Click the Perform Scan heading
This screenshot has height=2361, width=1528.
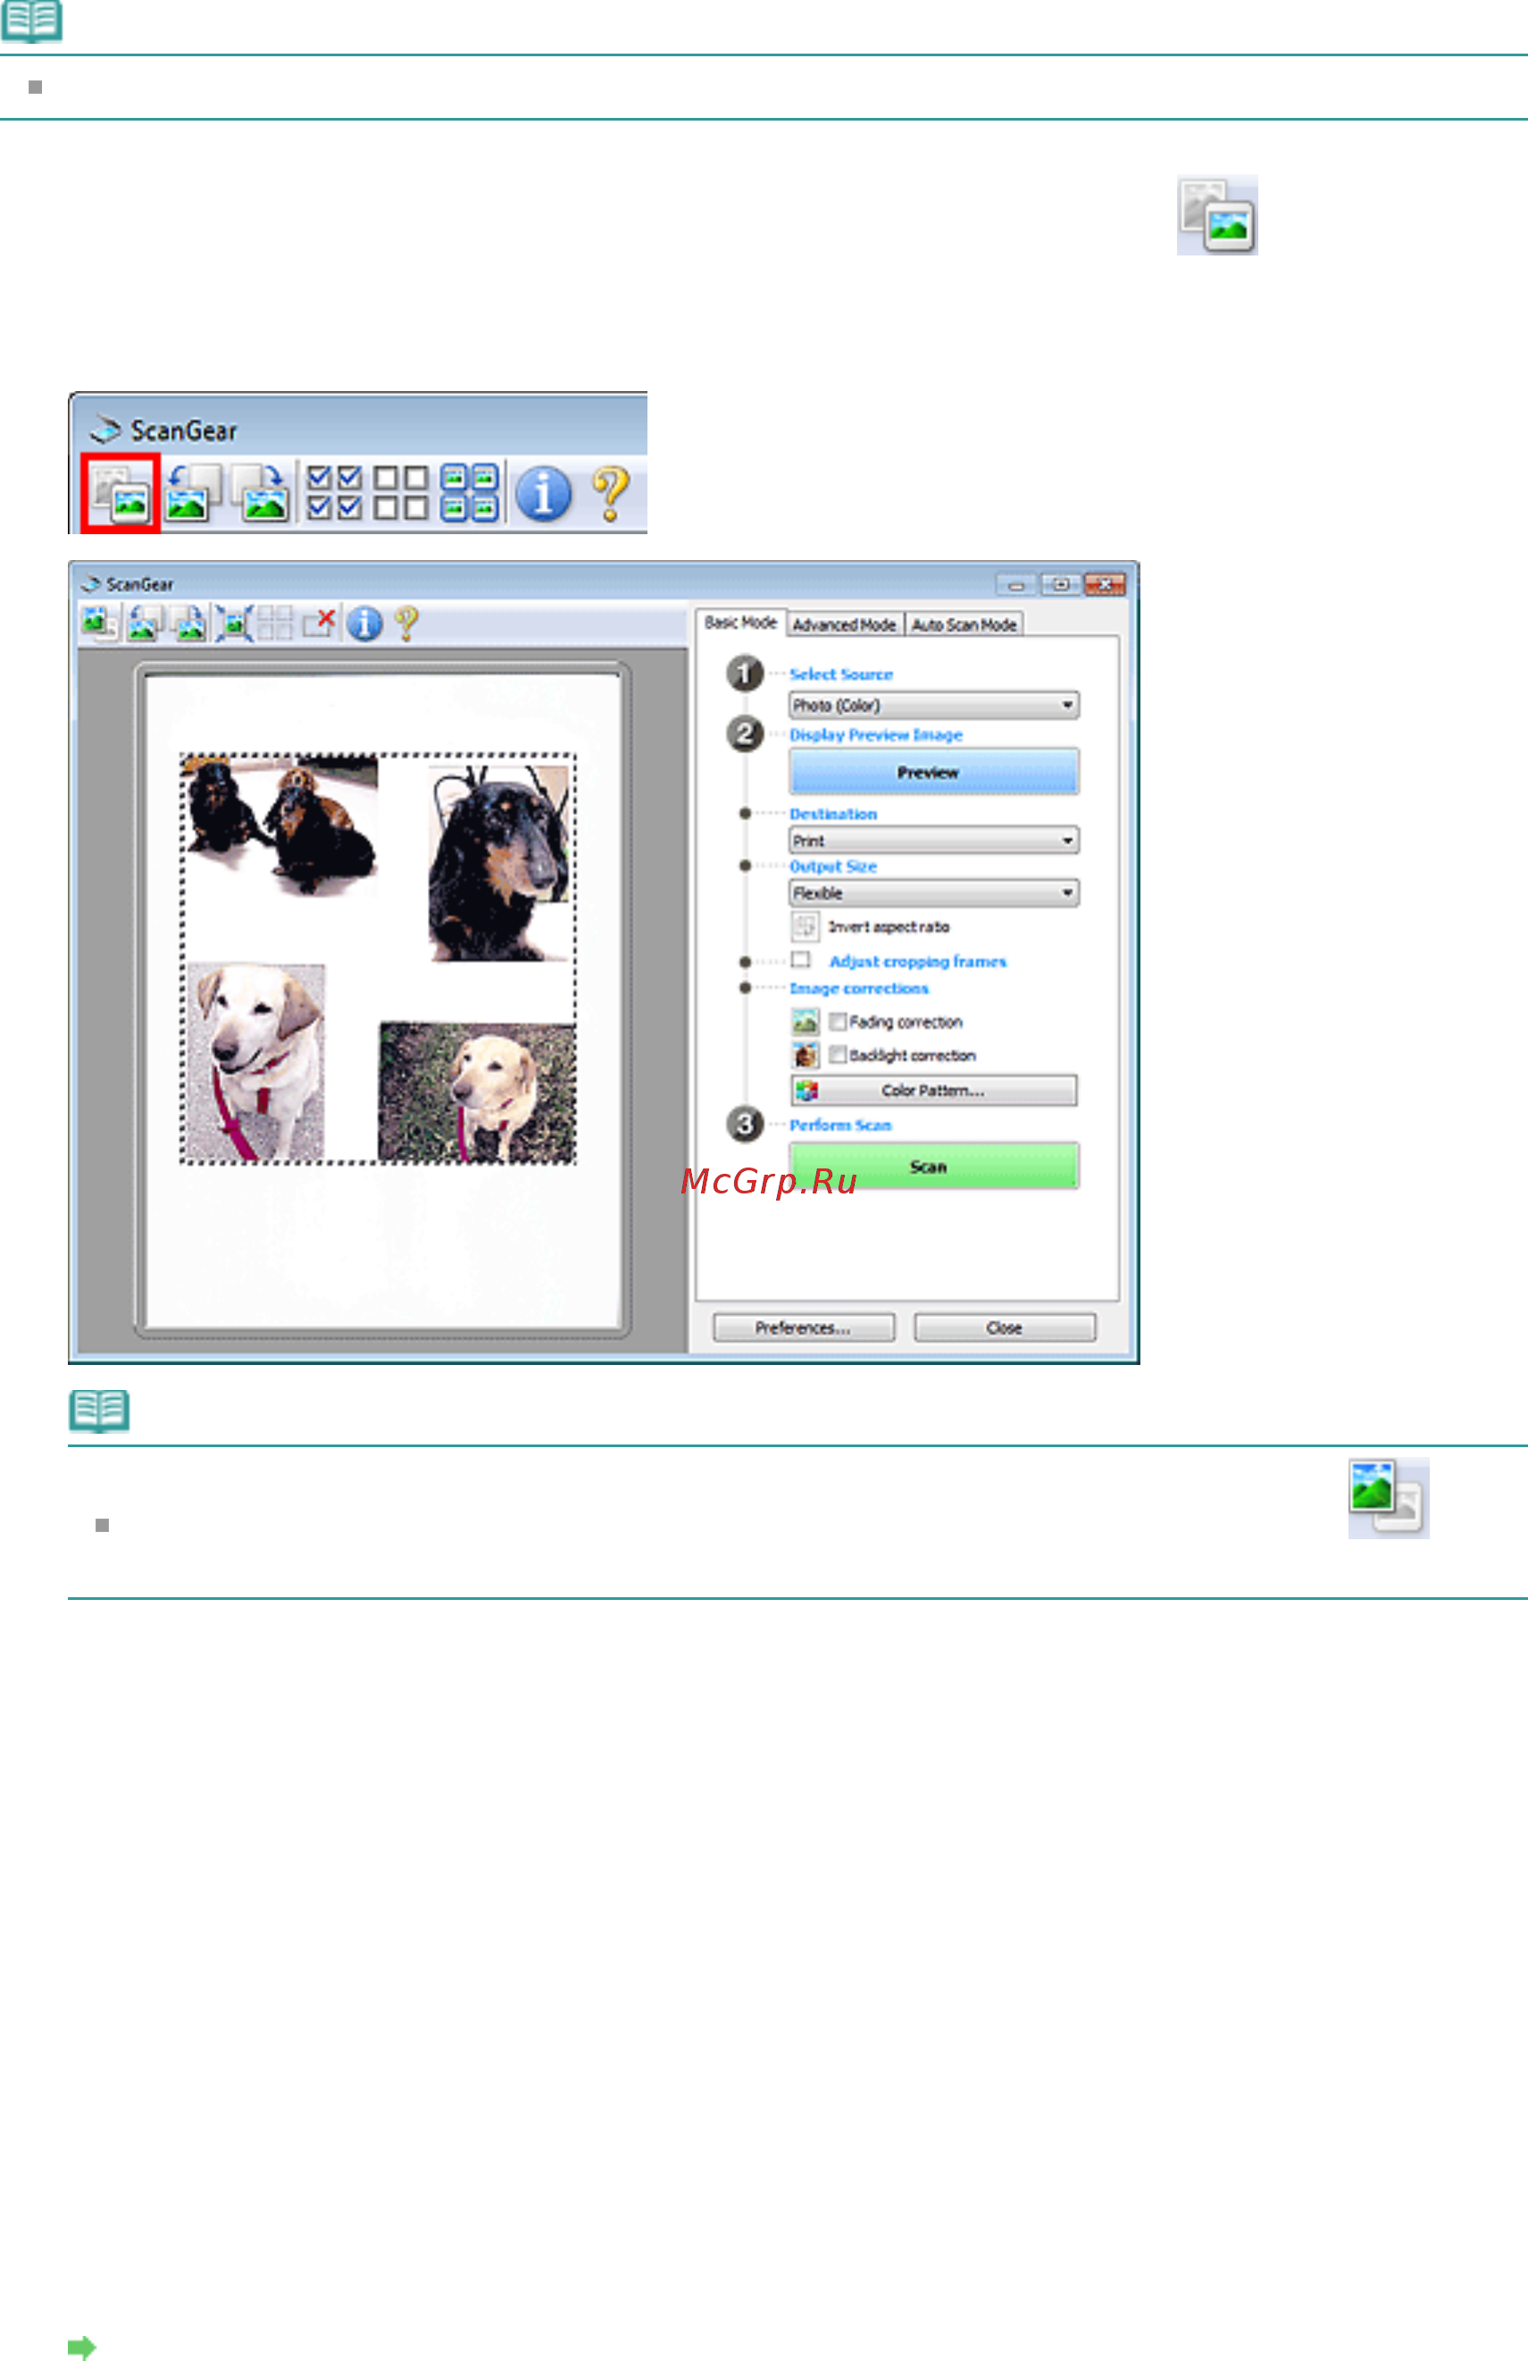coord(839,1125)
